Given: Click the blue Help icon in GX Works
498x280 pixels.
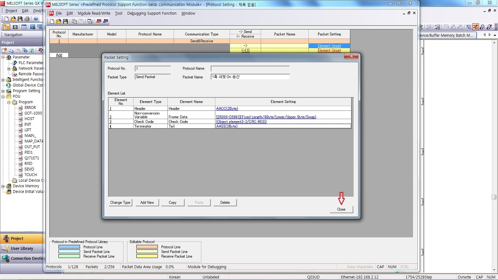Looking at the screenshot, I should click(x=36, y=19).
